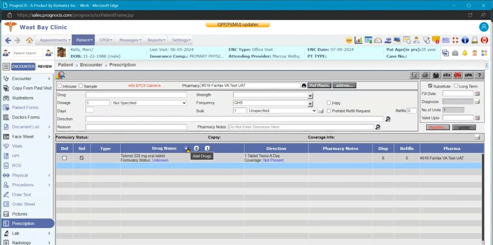Click into the Drug input field

point(136,95)
